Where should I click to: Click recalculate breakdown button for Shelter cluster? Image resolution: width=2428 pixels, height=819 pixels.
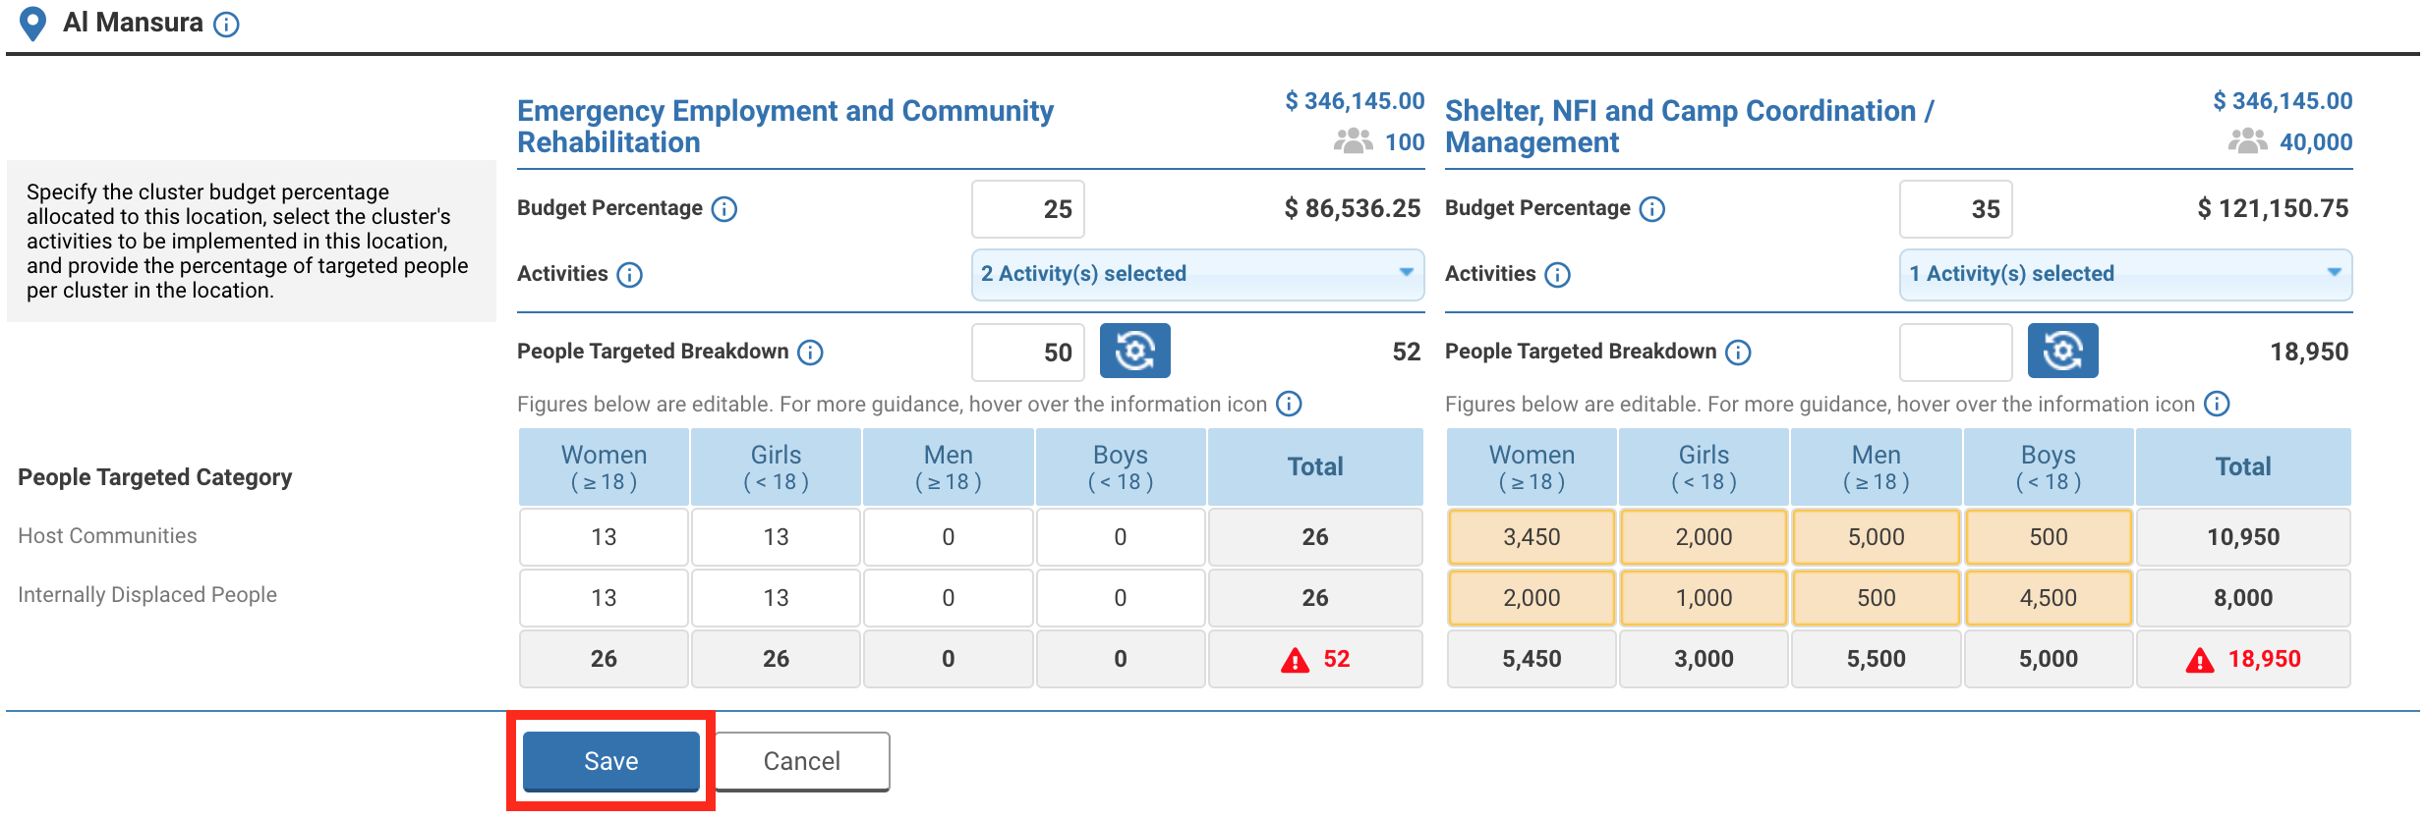click(2062, 351)
